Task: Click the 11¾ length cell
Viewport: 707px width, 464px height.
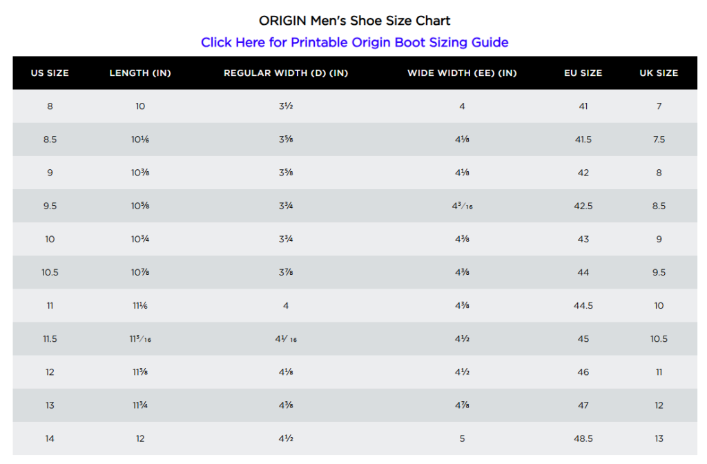Action: coord(140,405)
